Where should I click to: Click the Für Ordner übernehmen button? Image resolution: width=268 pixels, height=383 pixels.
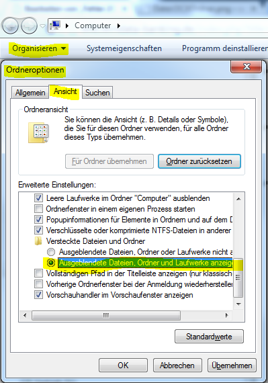click(x=109, y=161)
